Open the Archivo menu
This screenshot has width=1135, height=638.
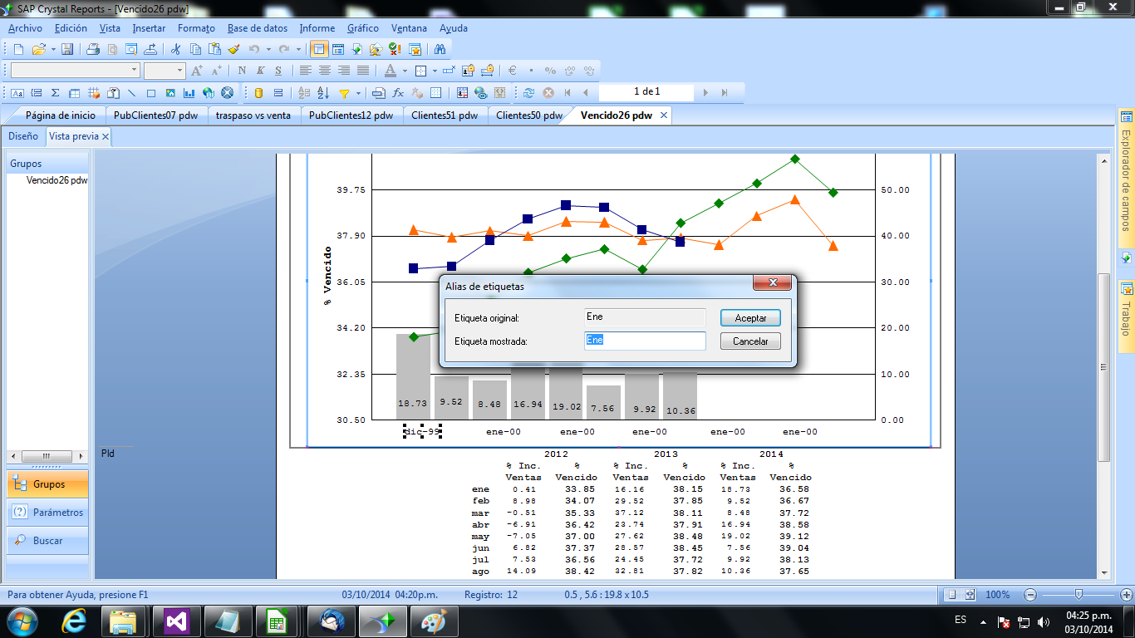coord(26,28)
